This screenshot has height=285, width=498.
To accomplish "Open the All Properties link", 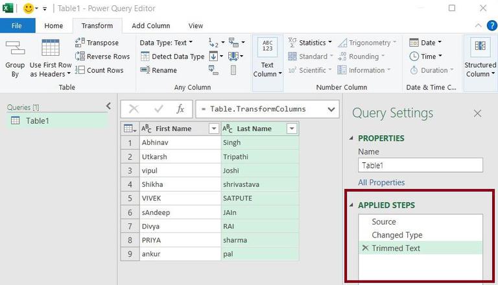I will coord(381,182).
